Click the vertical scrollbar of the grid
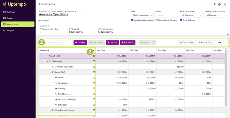 (226, 78)
